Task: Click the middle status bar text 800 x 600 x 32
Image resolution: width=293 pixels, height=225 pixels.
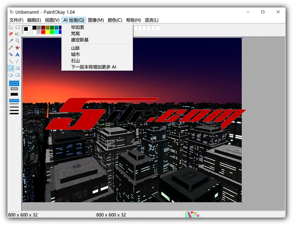Action: [x=111, y=215]
